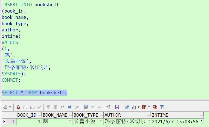Click the refresh query icon
The height and width of the screenshot is (127, 209).
[x=63, y=107]
